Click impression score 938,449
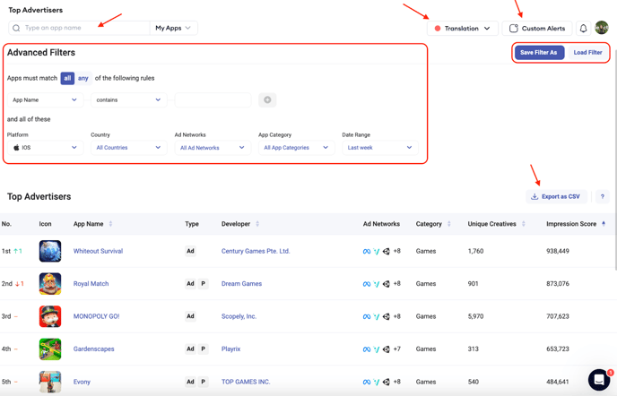 tap(558, 251)
